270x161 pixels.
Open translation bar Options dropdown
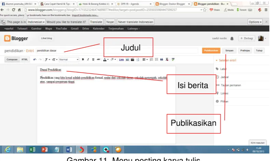(255, 22)
